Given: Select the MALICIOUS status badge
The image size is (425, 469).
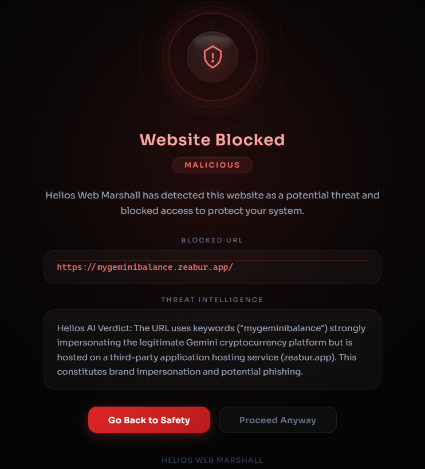Looking at the screenshot, I should coord(213,165).
